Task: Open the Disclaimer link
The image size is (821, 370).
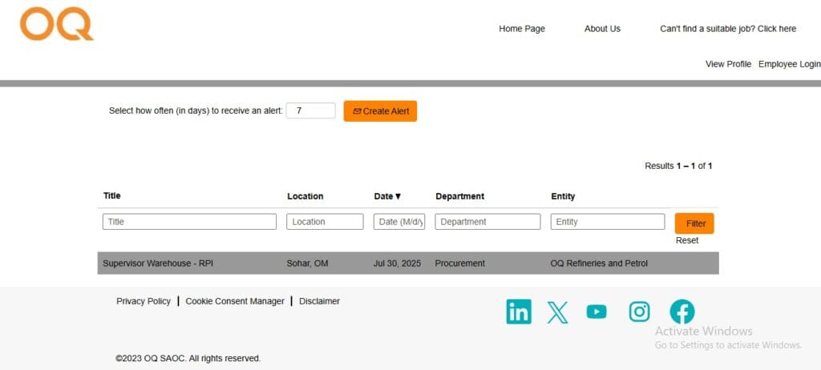Action: (319, 301)
